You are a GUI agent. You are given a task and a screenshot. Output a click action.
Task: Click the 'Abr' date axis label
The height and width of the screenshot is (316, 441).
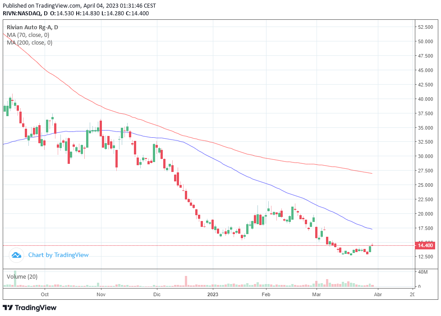coord(378,294)
